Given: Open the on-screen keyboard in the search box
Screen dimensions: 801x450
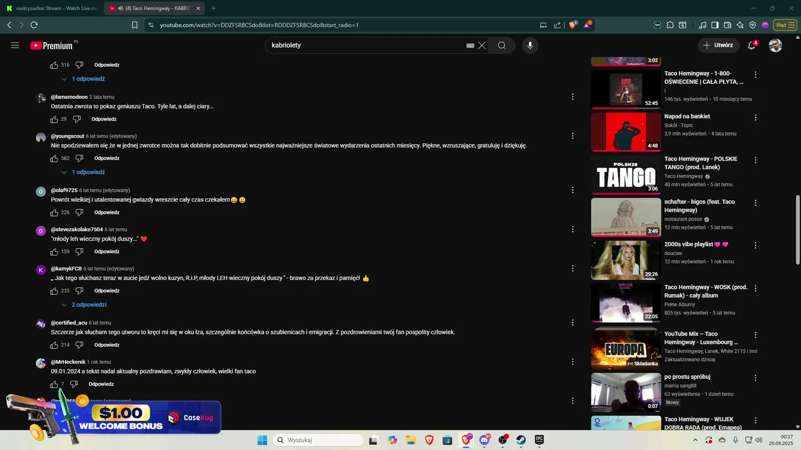Looking at the screenshot, I should [470, 46].
